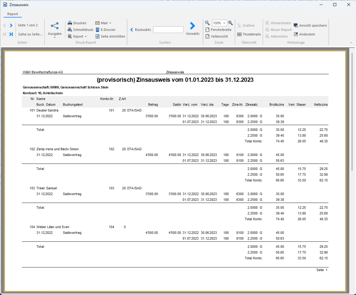Open Seite einrichten page setup
Viewport: 356px width, 295px height.
pyautogui.click(x=110, y=36)
